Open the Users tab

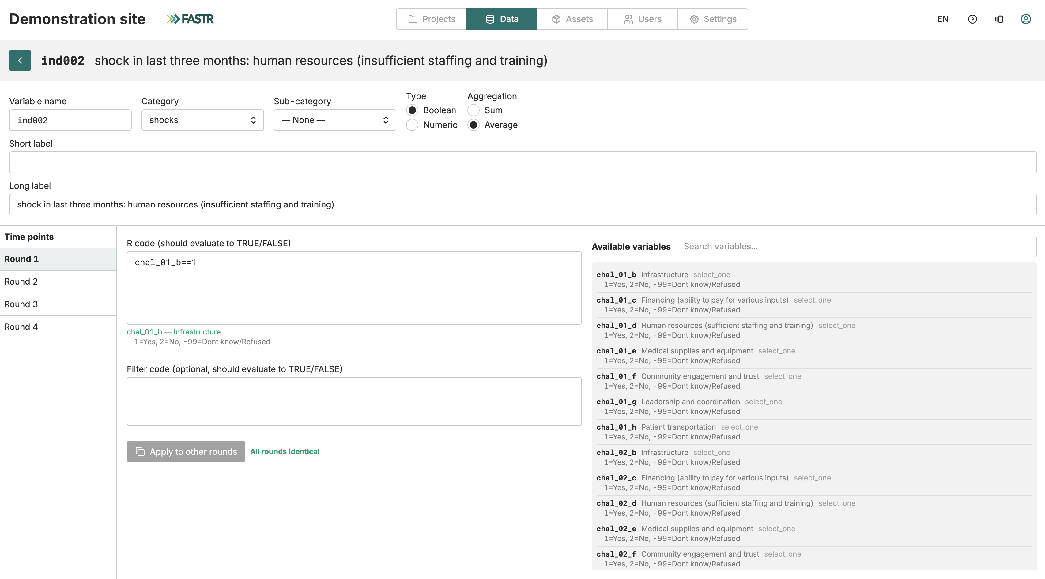click(x=642, y=19)
